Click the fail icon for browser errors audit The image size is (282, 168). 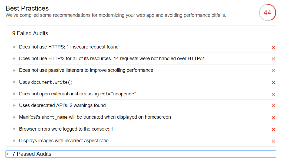pyautogui.click(x=273, y=130)
